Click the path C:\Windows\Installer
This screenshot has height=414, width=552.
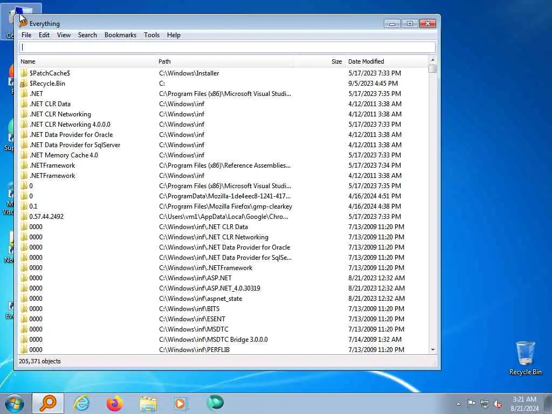tap(189, 73)
